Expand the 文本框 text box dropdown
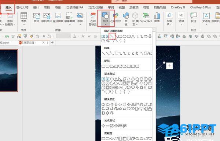This screenshot has width=220, height=141. click(206, 24)
